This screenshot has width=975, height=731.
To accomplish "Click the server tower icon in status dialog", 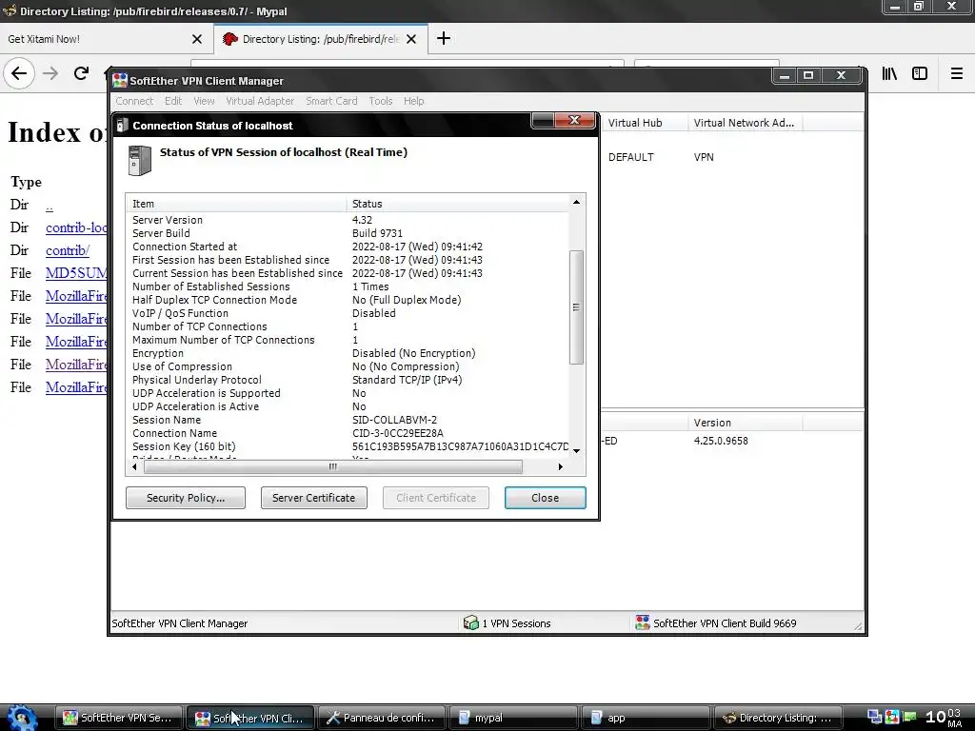I will coord(139,160).
